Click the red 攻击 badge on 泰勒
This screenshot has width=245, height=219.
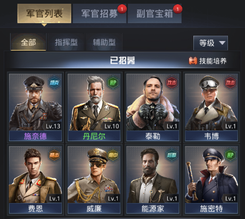[171, 83]
